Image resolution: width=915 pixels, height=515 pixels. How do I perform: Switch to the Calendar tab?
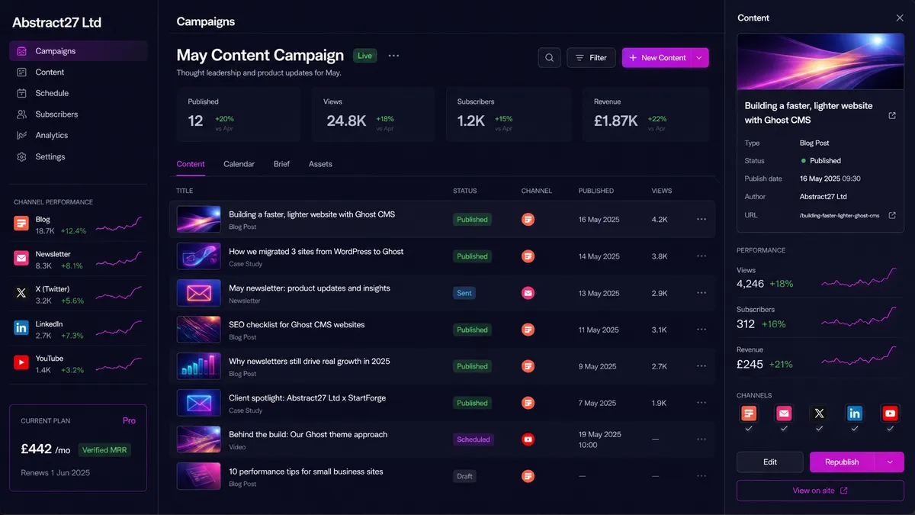pyautogui.click(x=239, y=164)
